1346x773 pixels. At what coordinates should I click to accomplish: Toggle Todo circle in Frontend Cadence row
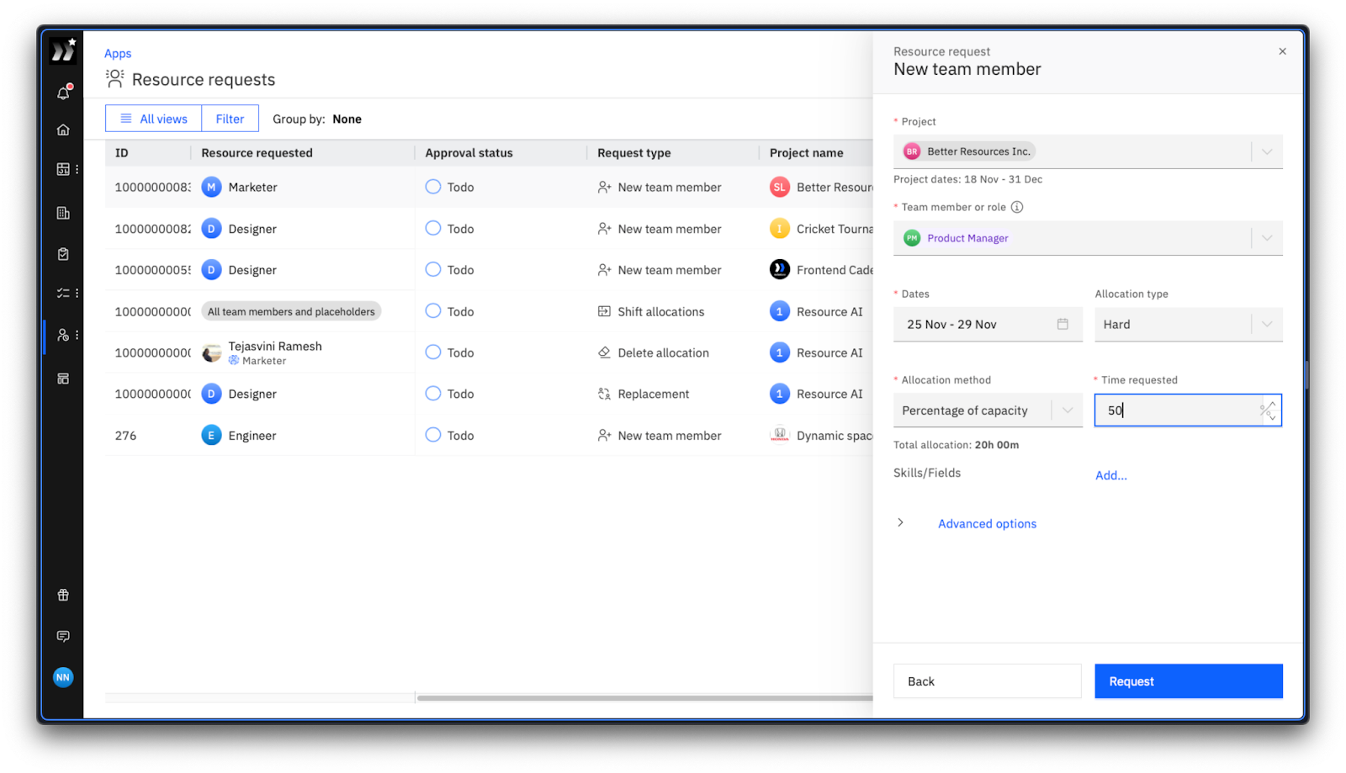(433, 269)
